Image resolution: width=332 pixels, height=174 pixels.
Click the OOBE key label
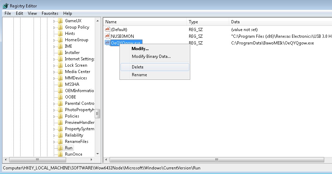pyautogui.click(x=70, y=97)
